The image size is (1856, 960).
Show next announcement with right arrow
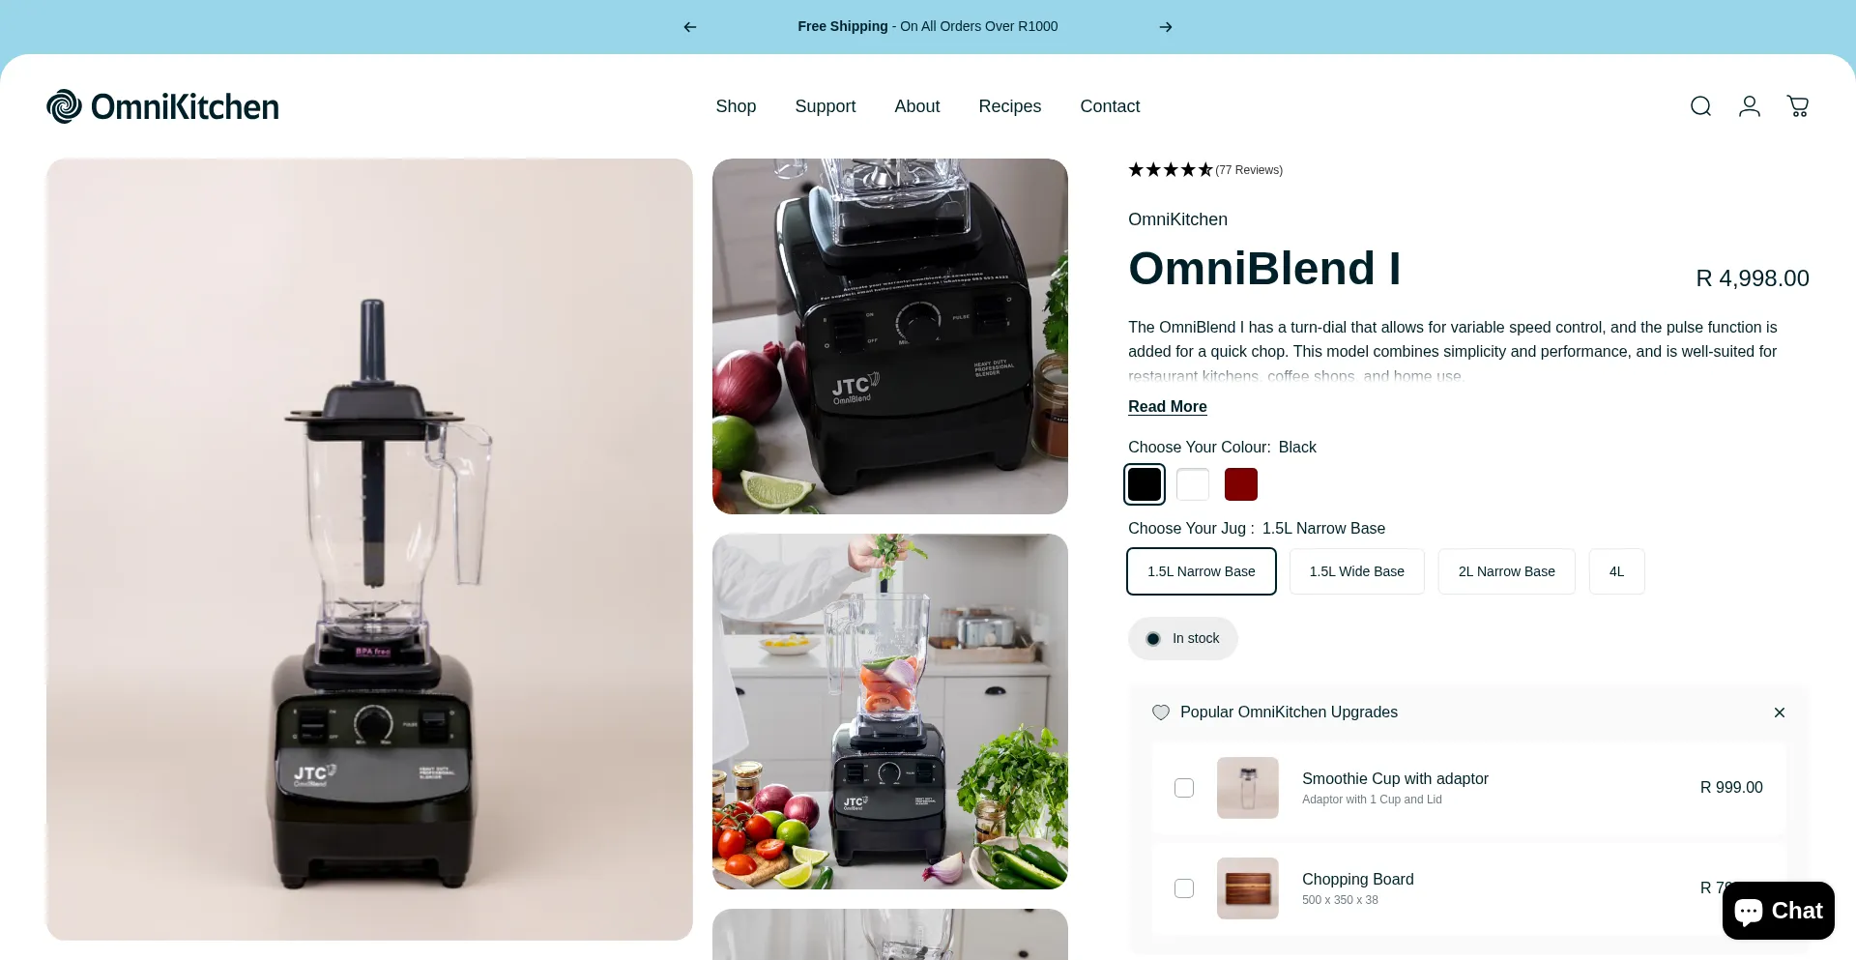pos(1166,27)
